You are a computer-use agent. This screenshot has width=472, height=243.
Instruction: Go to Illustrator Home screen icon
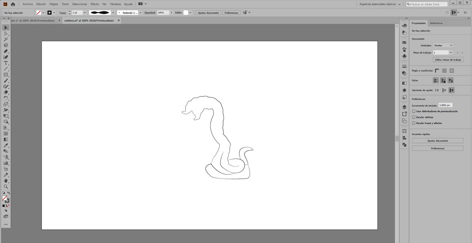tap(13, 4)
